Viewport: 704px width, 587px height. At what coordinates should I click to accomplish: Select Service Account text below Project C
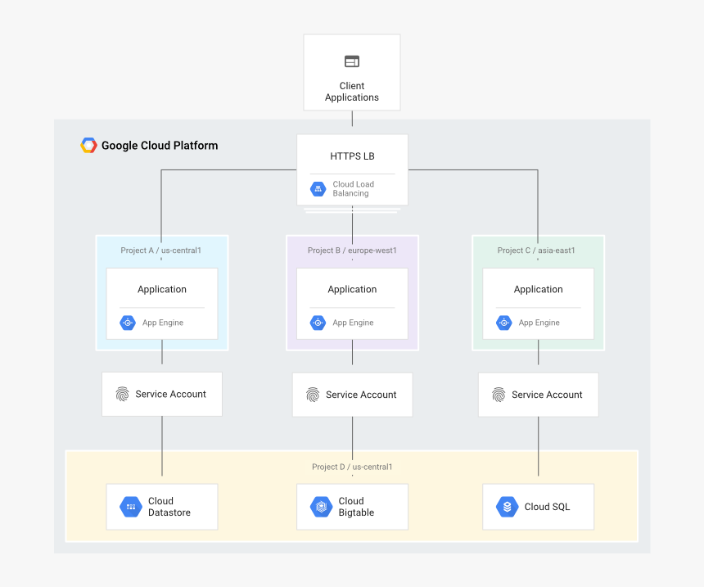click(x=547, y=395)
